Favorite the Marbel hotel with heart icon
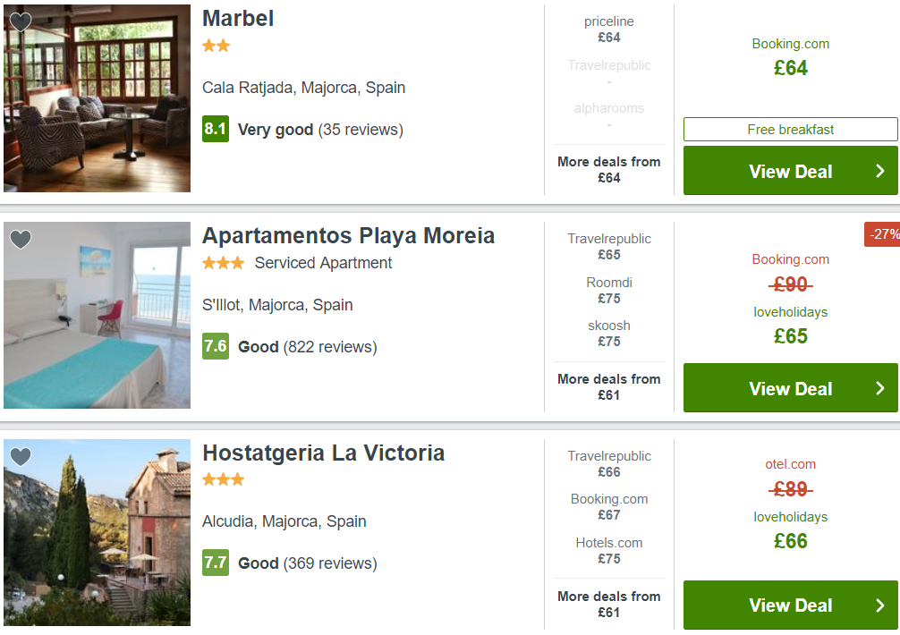The height and width of the screenshot is (635, 900). [x=21, y=22]
